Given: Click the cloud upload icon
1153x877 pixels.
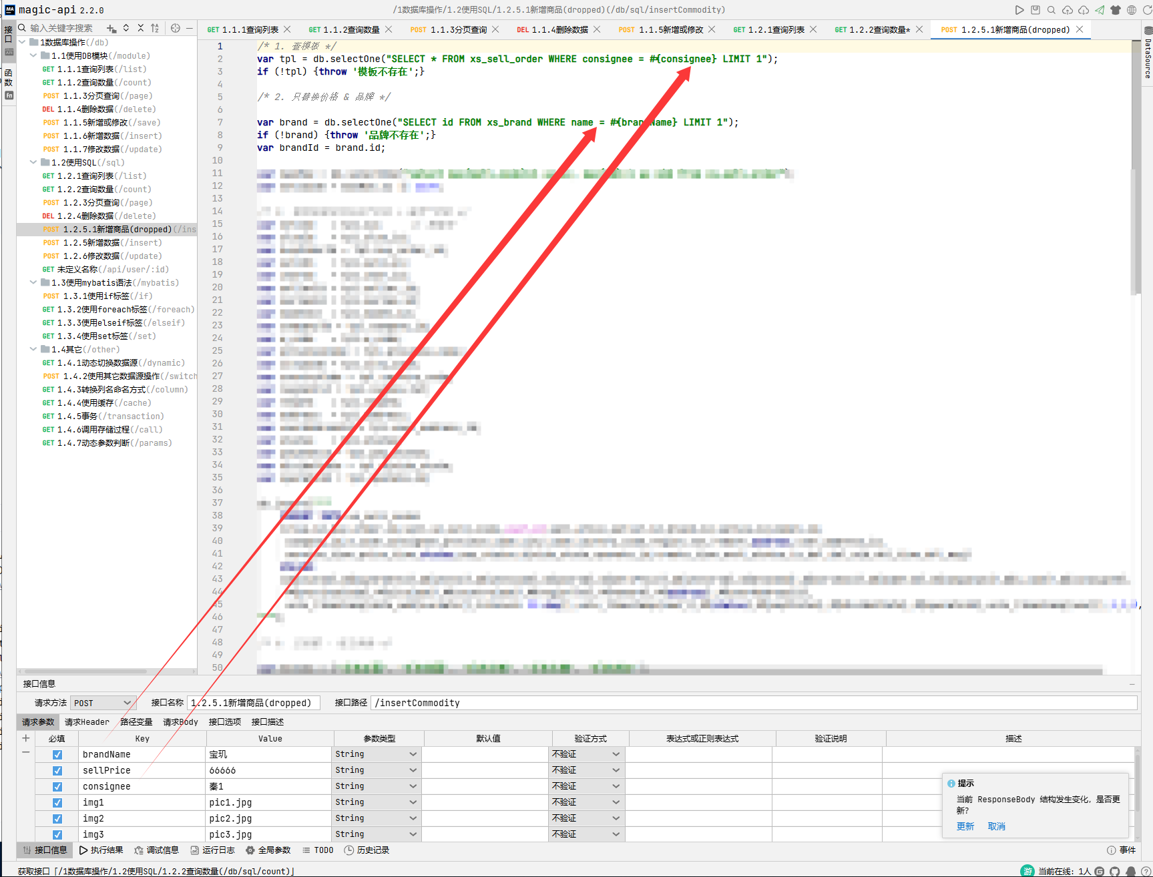Looking at the screenshot, I should pyautogui.click(x=1067, y=10).
